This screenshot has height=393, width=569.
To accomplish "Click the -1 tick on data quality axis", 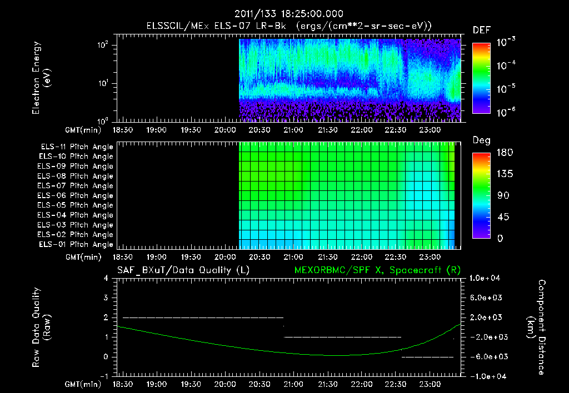I will (x=104, y=376).
